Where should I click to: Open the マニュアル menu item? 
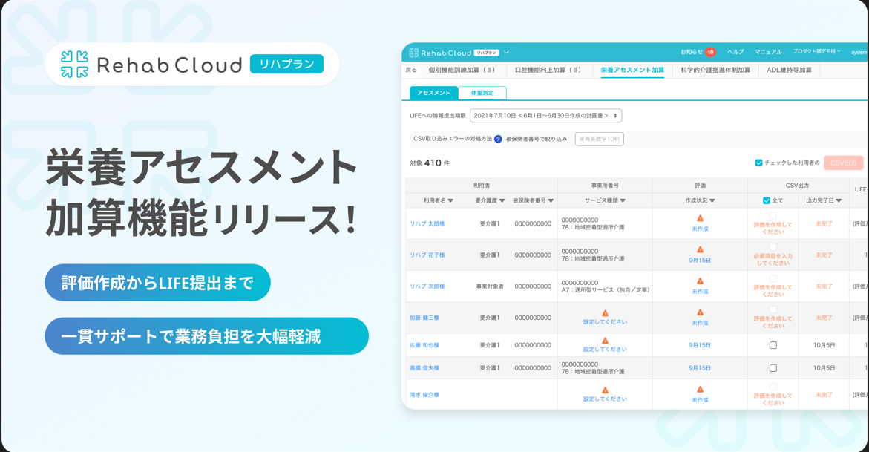point(768,52)
